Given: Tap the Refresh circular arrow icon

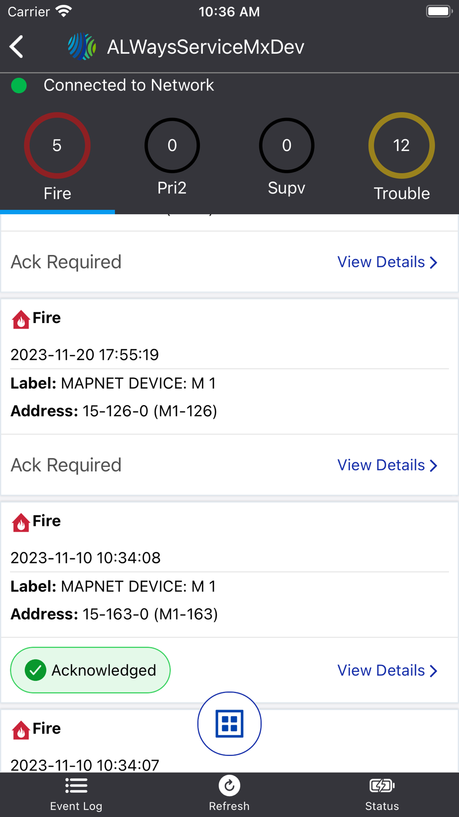Looking at the screenshot, I should 229,786.
